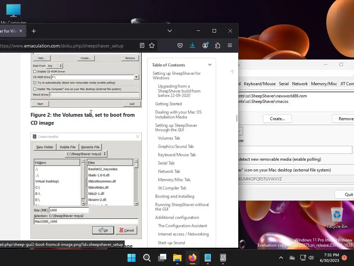
Task: Close the current Firefox tab
Action: pos(21,31)
